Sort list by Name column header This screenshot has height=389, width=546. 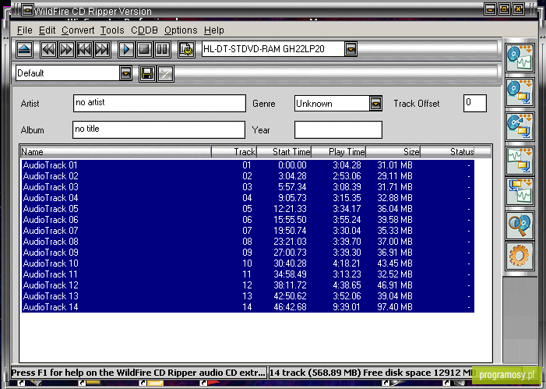[x=115, y=152]
